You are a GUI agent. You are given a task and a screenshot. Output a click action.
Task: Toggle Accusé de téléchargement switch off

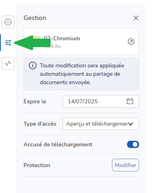point(133,144)
